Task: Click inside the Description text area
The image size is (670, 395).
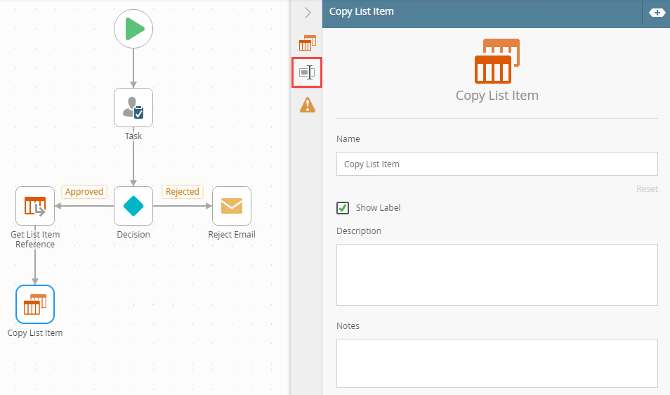Action: (497, 274)
